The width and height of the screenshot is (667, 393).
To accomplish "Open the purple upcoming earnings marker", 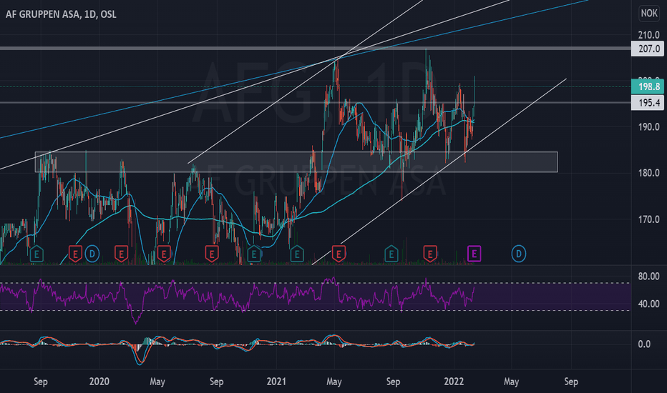I will click(474, 254).
